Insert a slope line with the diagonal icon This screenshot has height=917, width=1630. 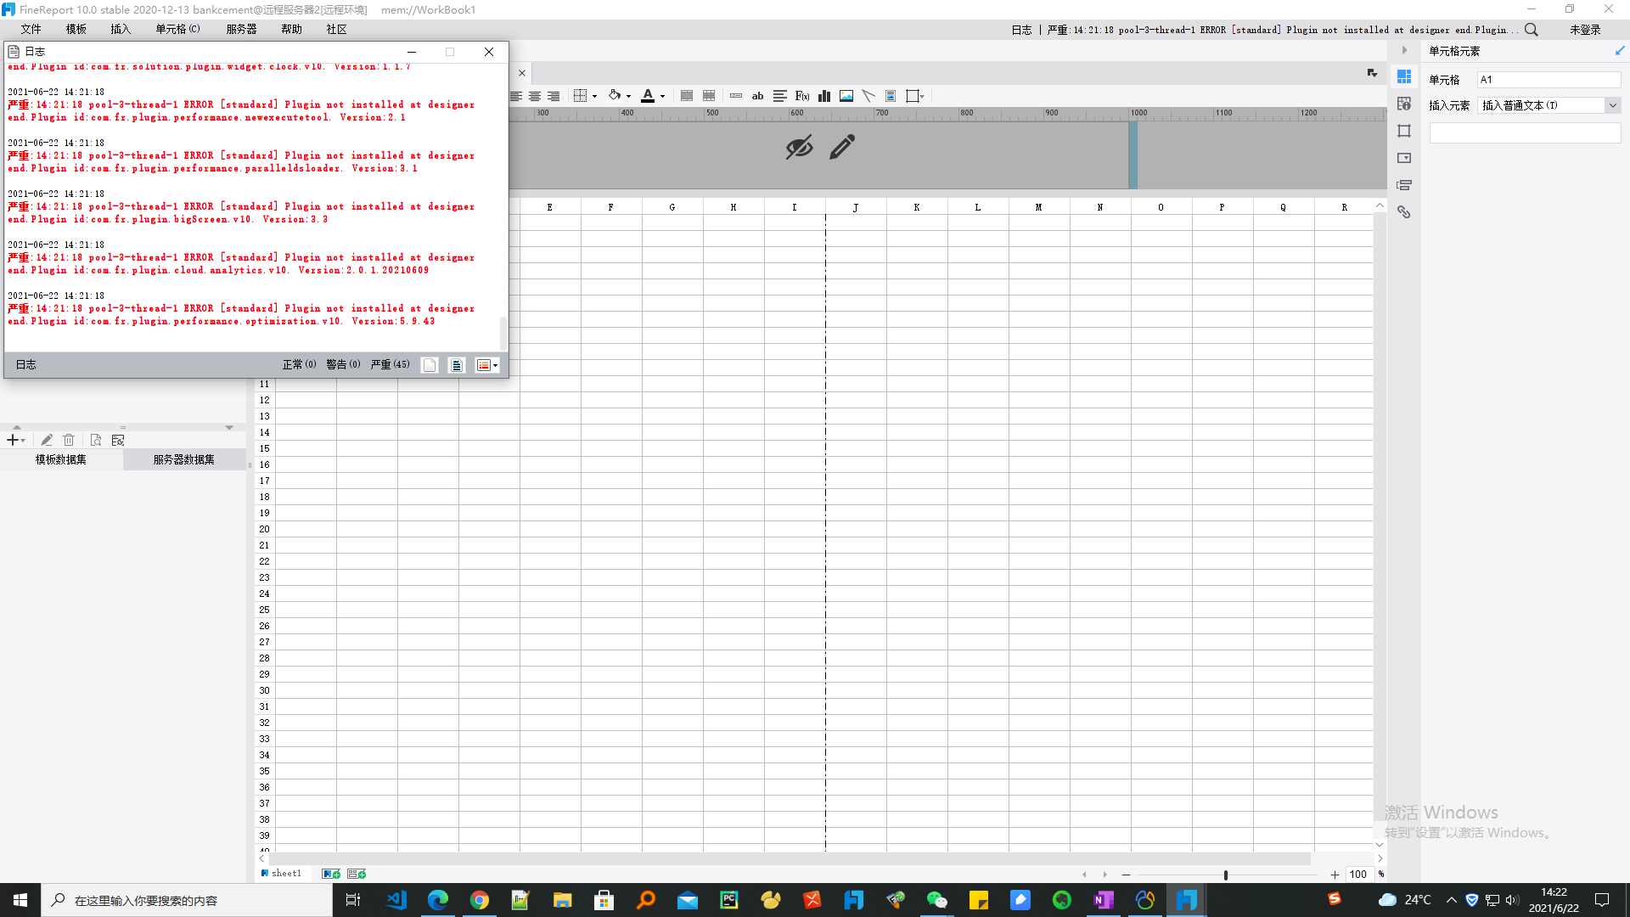868,96
